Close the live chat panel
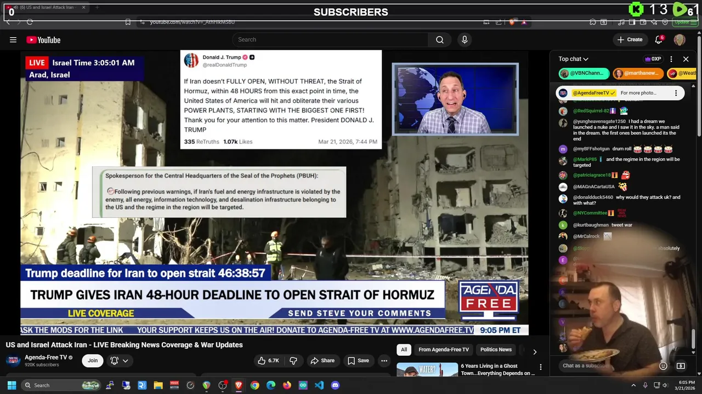 click(686, 59)
